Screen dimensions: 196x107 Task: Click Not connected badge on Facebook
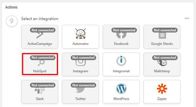click(x=124, y=30)
